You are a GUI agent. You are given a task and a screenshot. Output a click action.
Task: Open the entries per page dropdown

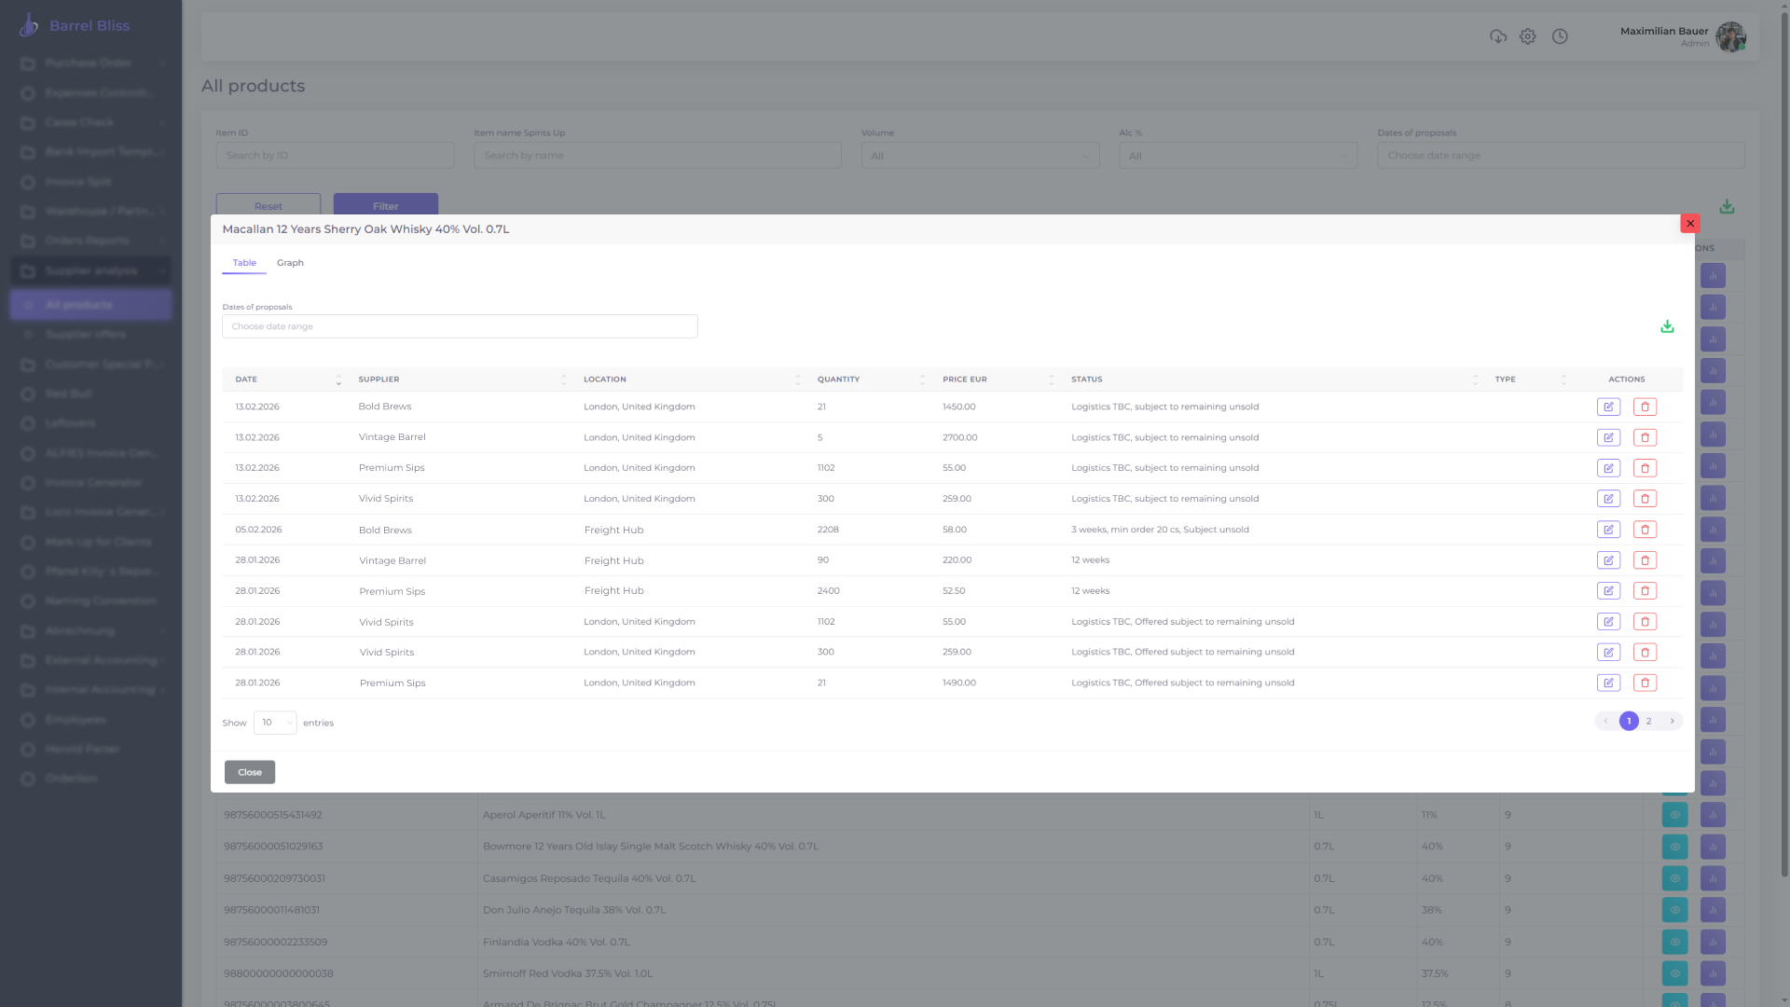click(275, 723)
